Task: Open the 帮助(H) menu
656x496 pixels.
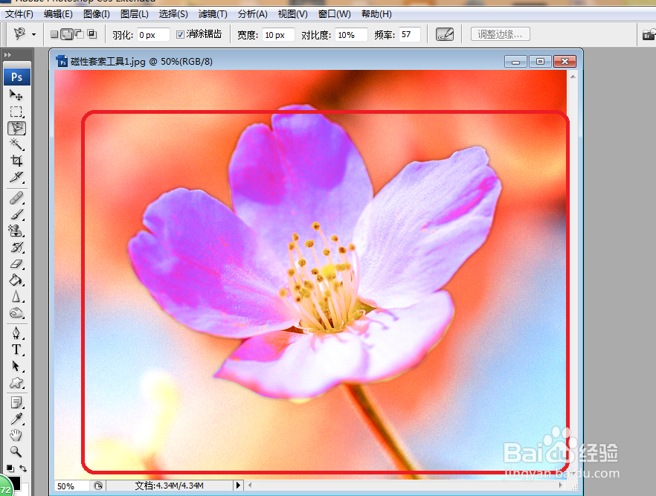Action: 376,14
